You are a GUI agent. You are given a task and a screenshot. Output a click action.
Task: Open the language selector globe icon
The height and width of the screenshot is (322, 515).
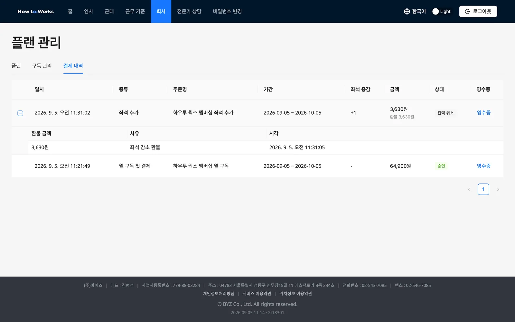pos(407,11)
